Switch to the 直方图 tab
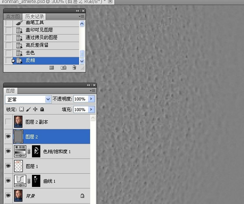This screenshot has width=244, height=204. (13, 17)
